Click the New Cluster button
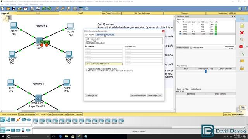 [x=106, y=13]
